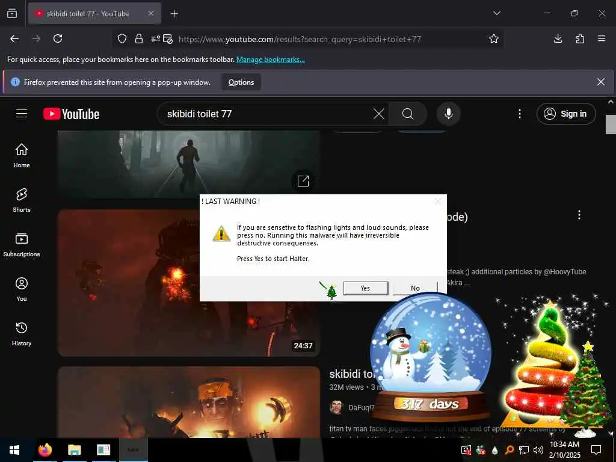The image size is (616, 462).
Task: View site security lock info
Action: (x=139, y=38)
